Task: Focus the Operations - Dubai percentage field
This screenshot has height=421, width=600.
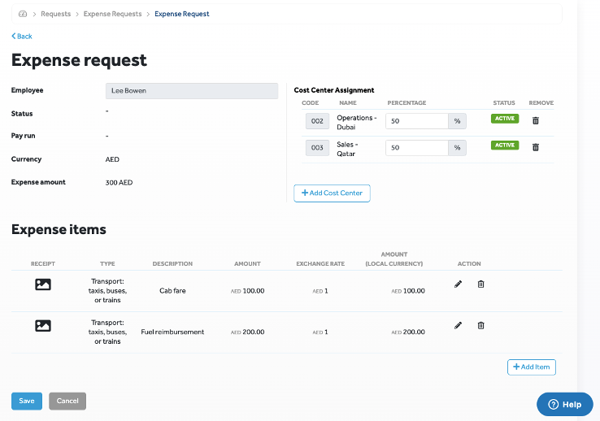Action: tap(416, 121)
